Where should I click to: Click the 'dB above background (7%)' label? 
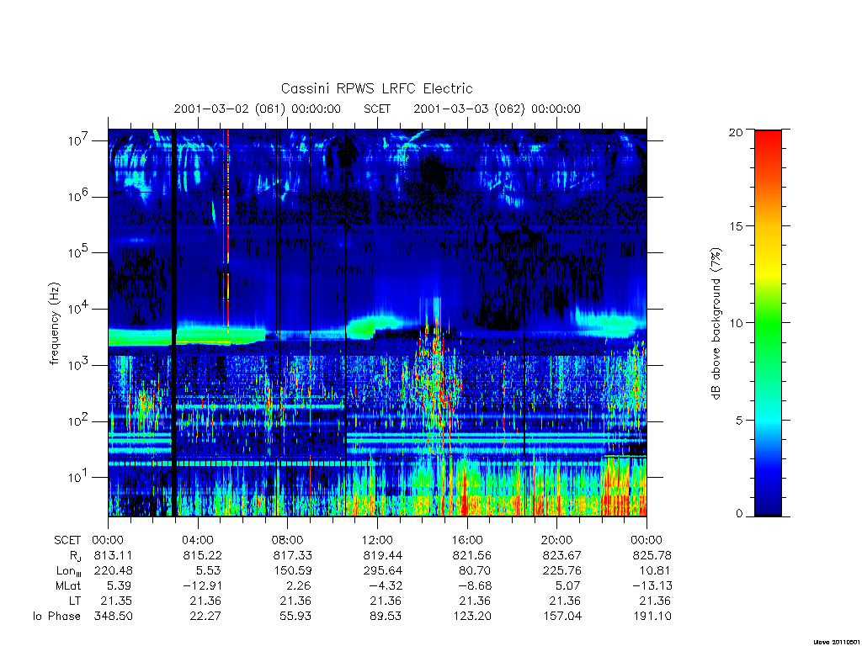[716, 324]
